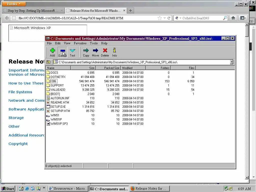The image size is (256, 192).
Task: Open the 7-Zip Help menu
Action: click(104, 43)
